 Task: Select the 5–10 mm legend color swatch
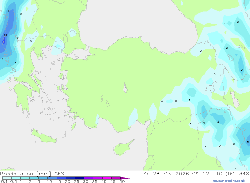43,178
